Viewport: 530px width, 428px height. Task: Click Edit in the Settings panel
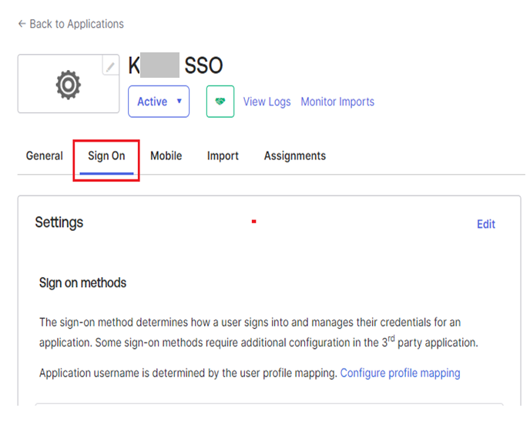click(x=485, y=224)
